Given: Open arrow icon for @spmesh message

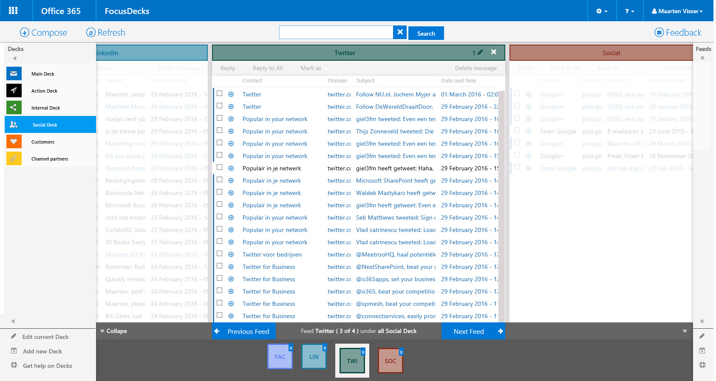Looking at the screenshot, I should coord(231,304).
